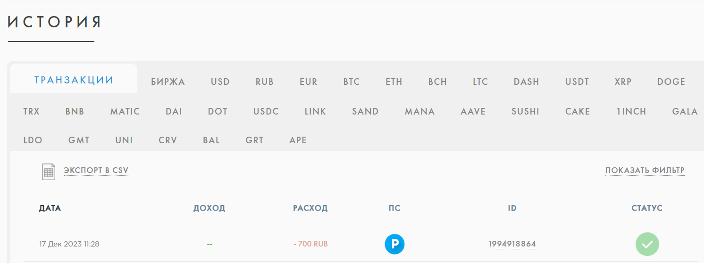This screenshot has height=263, width=704.
Task: Sort by the ДАТА column header
Action: coord(50,208)
